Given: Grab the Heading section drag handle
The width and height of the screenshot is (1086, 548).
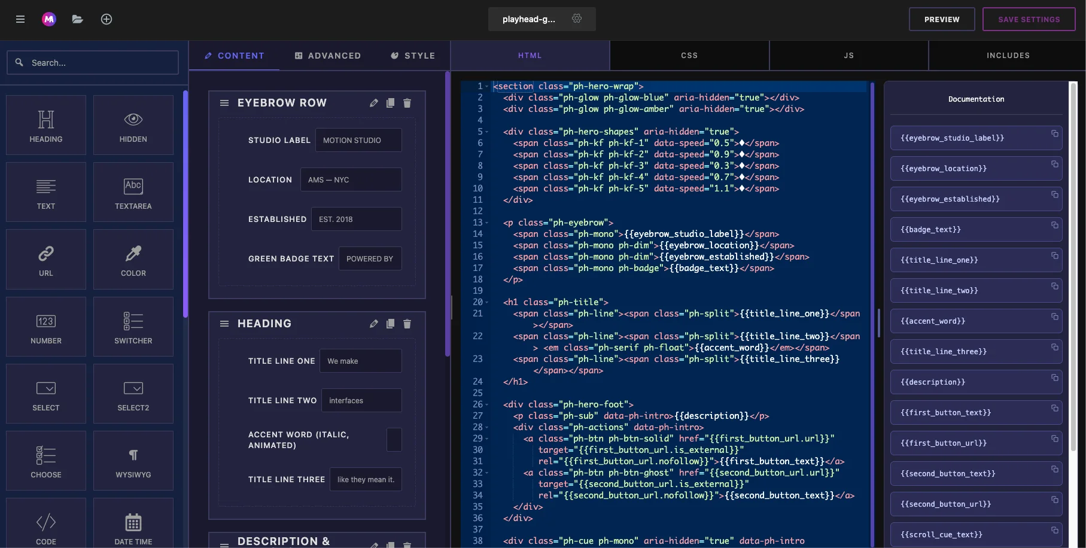Looking at the screenshot, I should click(224, 324).
